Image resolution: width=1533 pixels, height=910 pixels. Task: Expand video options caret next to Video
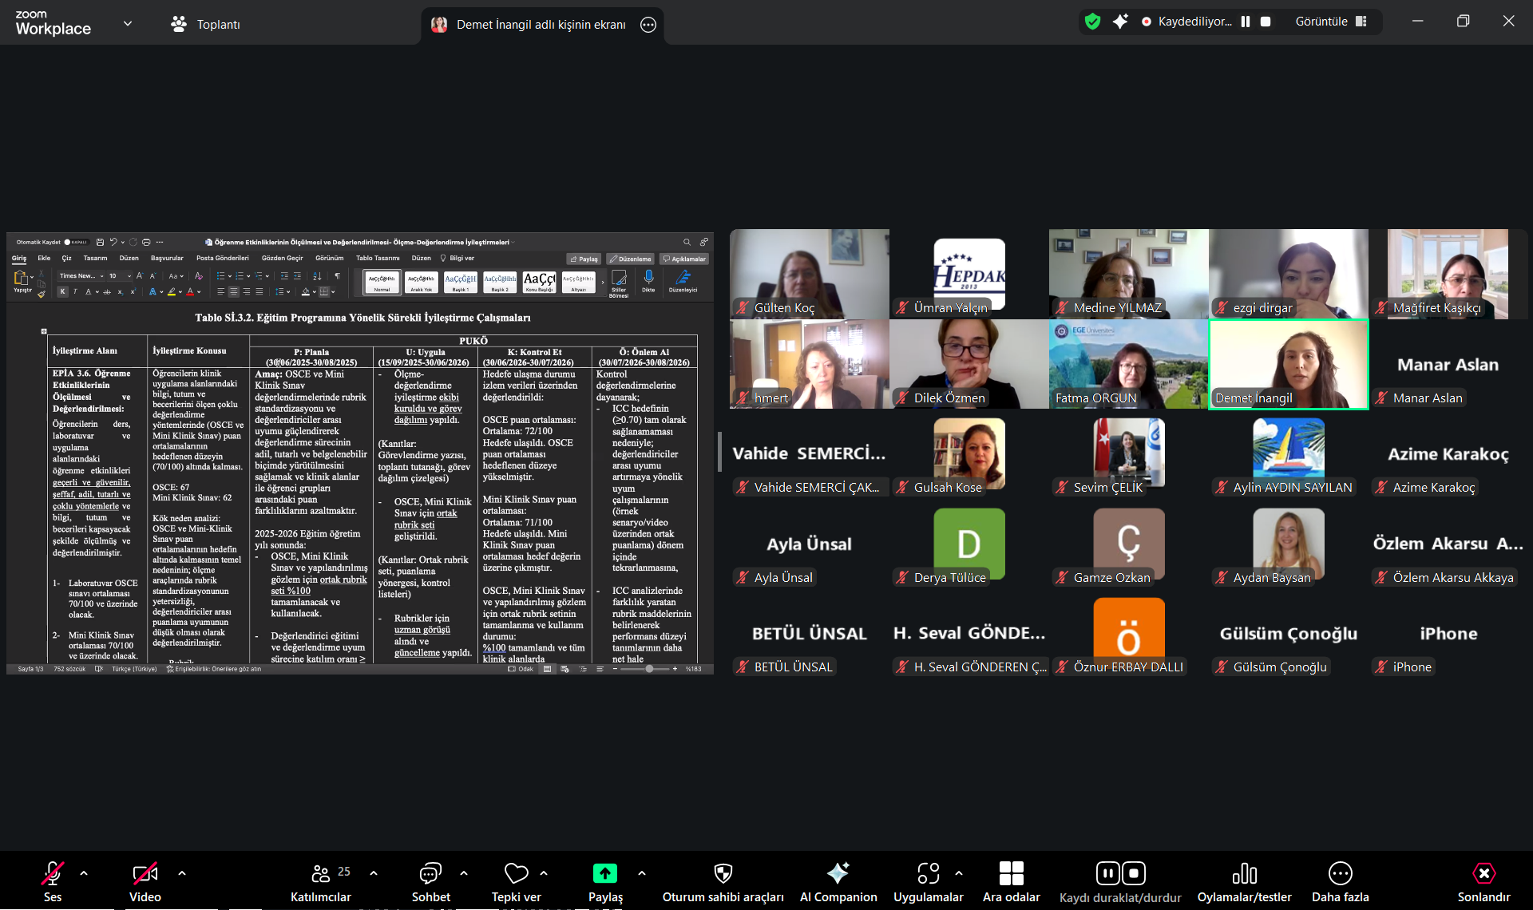coord(182,873)
